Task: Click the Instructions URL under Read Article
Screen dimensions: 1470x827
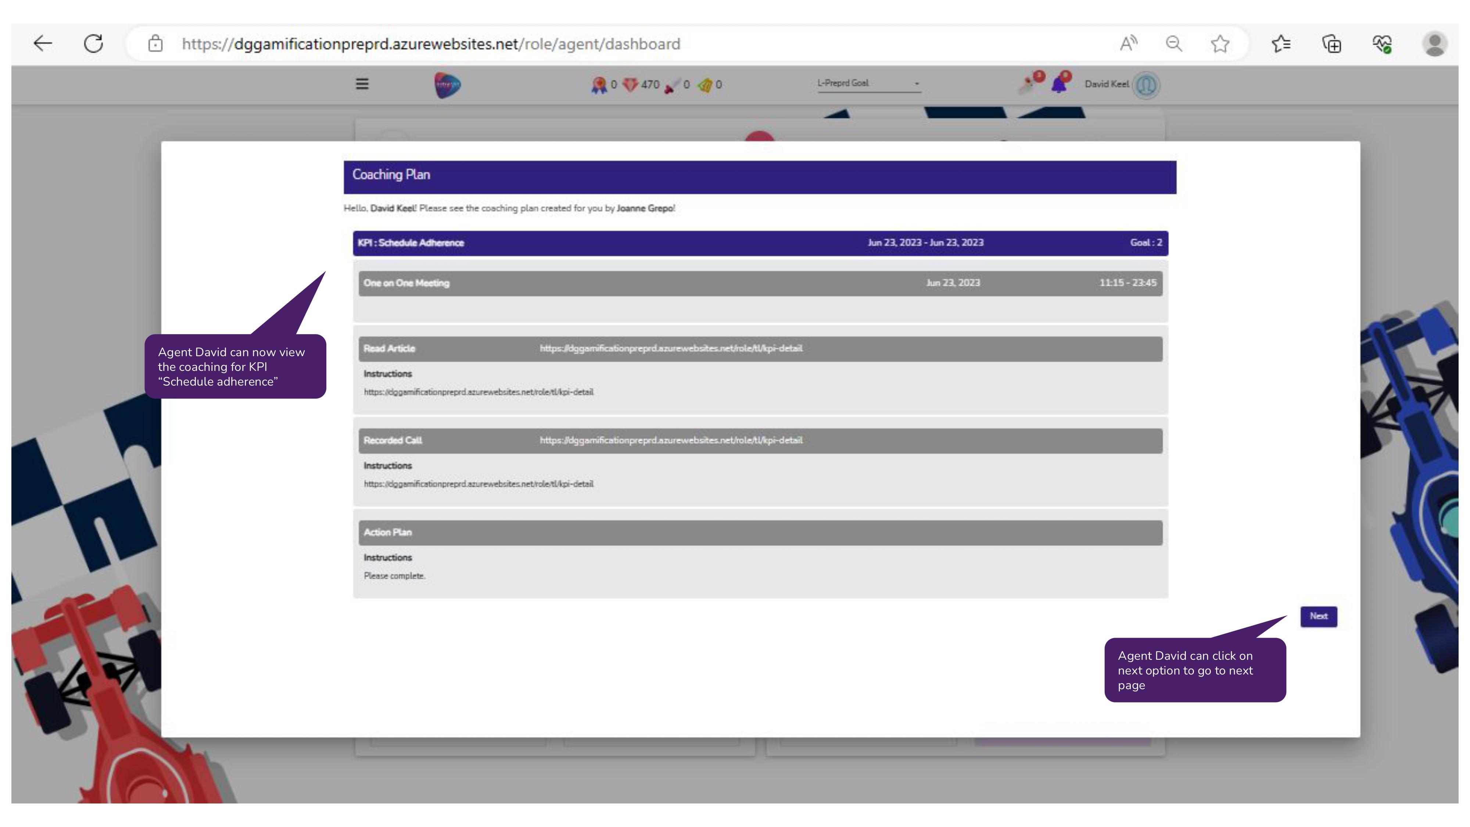Action: (x=478, y=392)
